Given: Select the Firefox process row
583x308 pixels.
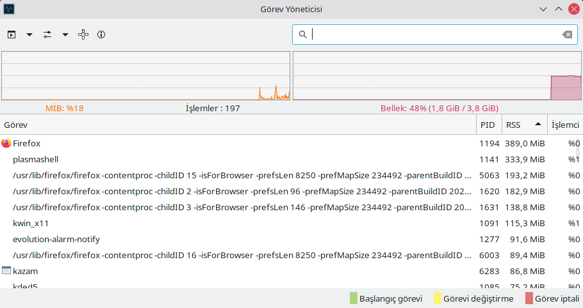Looking at the screenshot, I should pos(290,143).
